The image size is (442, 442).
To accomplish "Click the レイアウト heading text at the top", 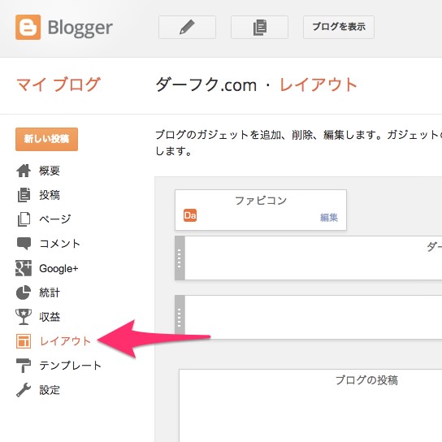I will click(318, 84).
